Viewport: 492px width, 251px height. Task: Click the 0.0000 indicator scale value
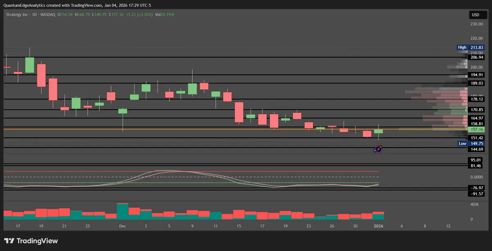(476, 177)
